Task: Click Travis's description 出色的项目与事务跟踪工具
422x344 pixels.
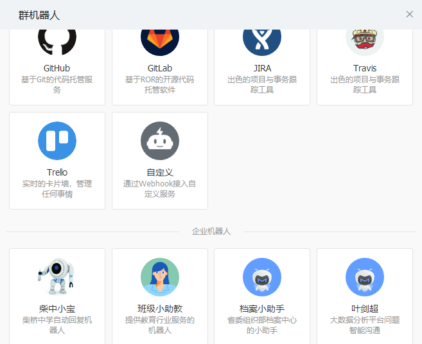Action: click(x=365, y=85)
